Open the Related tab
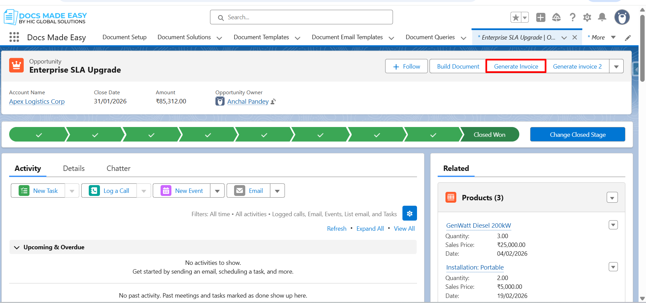The height and width of the screenshot is (303, 646). click(x=456, y=168)
